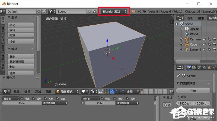Screen dimensions: 217x121
Task: Expand the Cube item in outliner
Action: [182, 44]
